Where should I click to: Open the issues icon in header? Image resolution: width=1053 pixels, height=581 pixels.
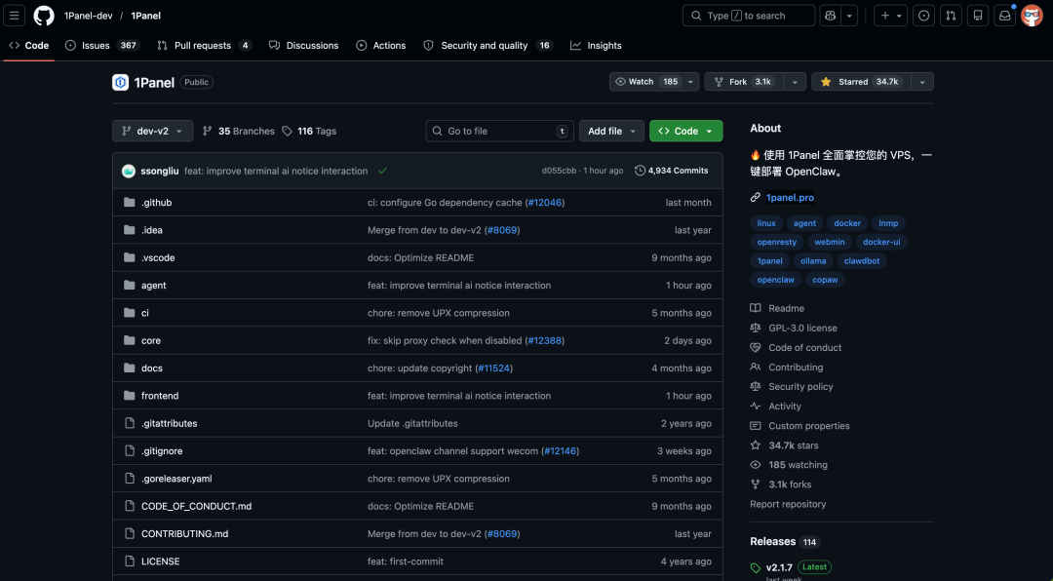924,16
